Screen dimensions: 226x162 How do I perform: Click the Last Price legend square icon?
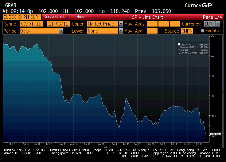point(179,45)
